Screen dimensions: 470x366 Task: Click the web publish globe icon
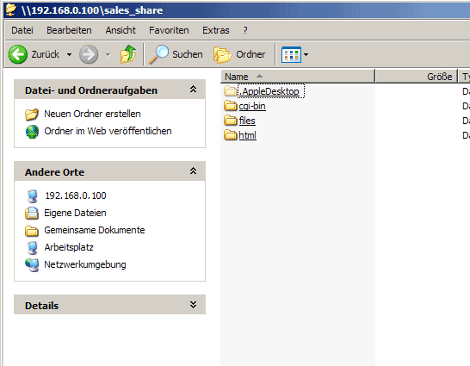coord(32,132)
